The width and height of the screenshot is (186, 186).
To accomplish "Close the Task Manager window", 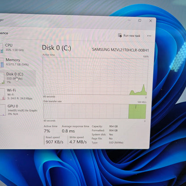I will (x=151, y=21).
